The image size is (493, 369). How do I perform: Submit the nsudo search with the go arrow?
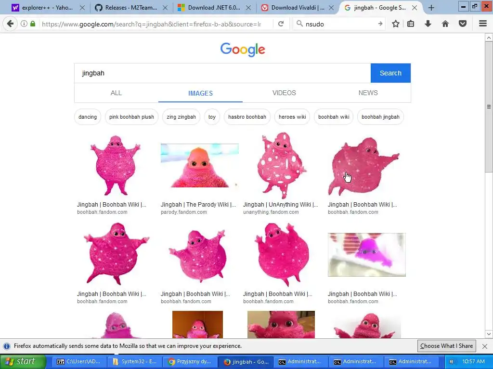coord(380,24)
